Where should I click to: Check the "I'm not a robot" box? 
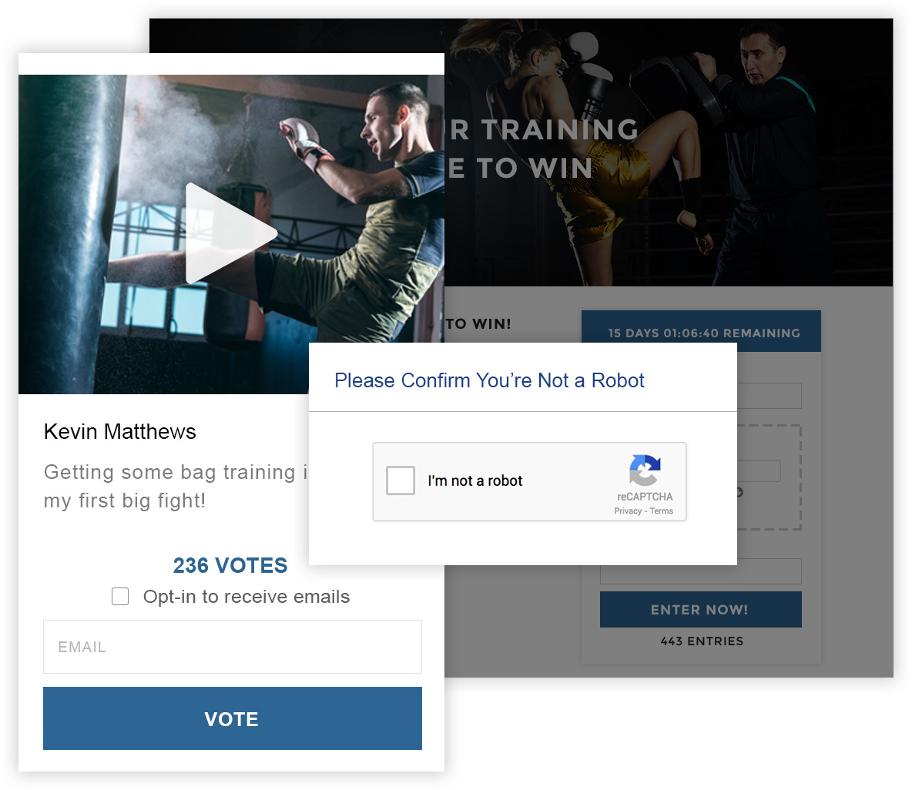tap(401, 480)
